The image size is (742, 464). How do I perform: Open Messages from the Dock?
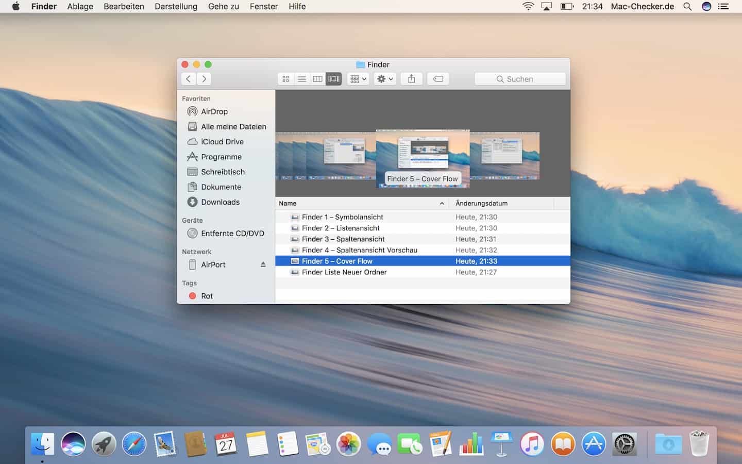380,444
